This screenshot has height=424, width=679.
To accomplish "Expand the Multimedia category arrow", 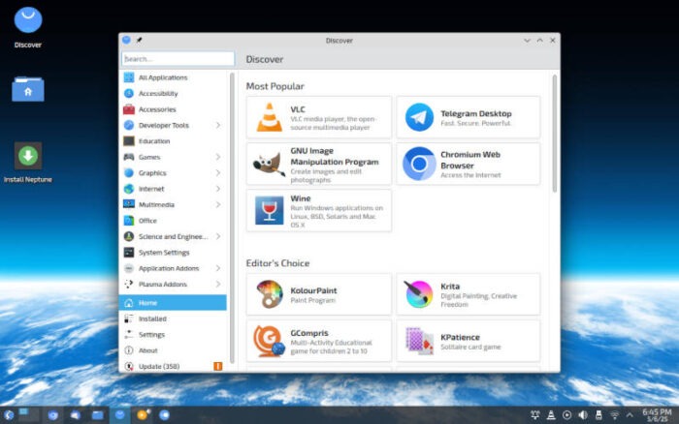I will (x=218, y=205).
